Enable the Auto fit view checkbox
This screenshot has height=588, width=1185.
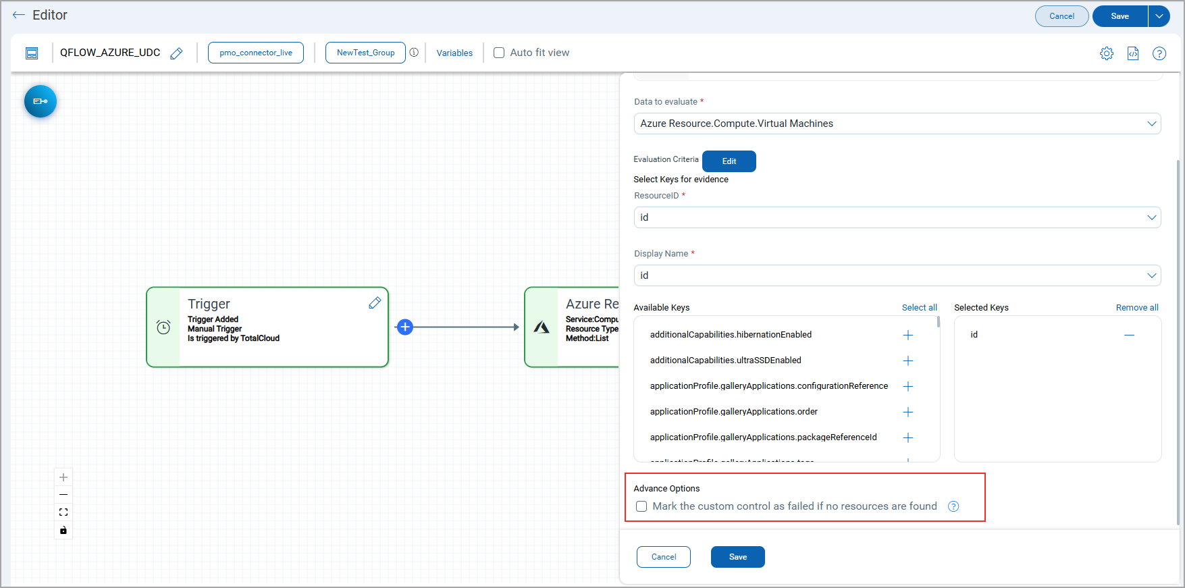pos(499,53)
